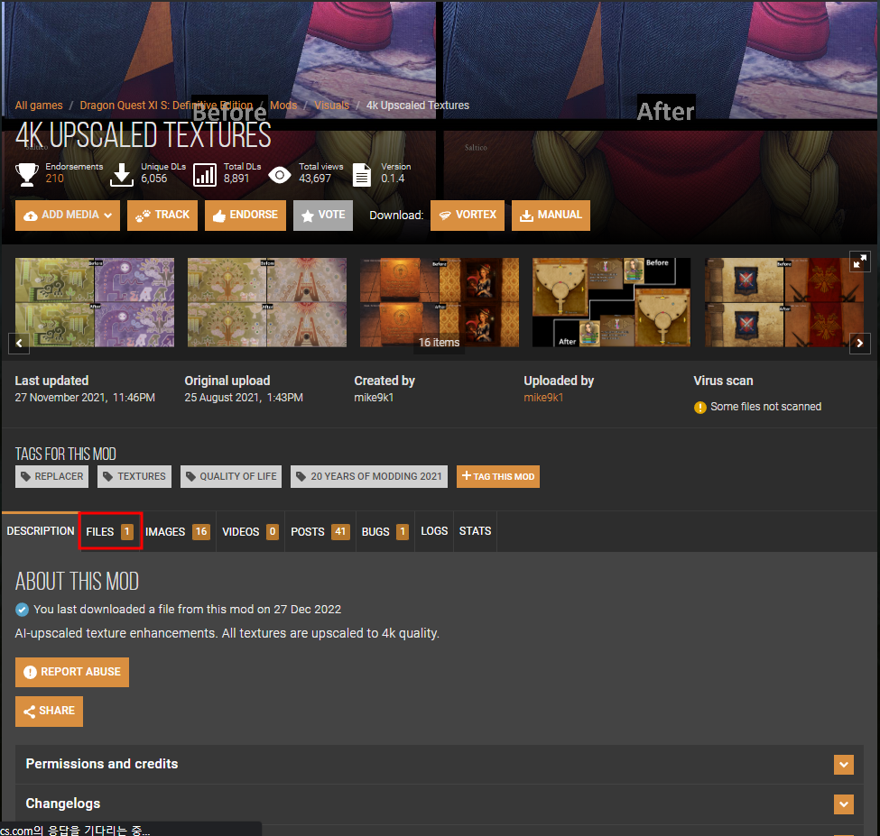The width and height of the screenshot is (880, 836).
Task: Click the 210 endorsements count
Action: click(54, 179)
